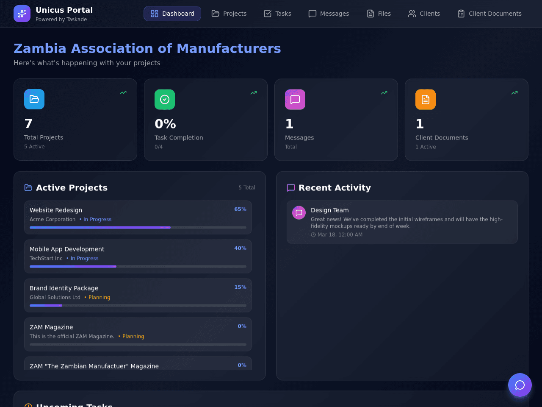Image resolution: width=542 pixels, height=407 pixels.
Task: Open the Brand Identity Package project
Action: [138, 295]
